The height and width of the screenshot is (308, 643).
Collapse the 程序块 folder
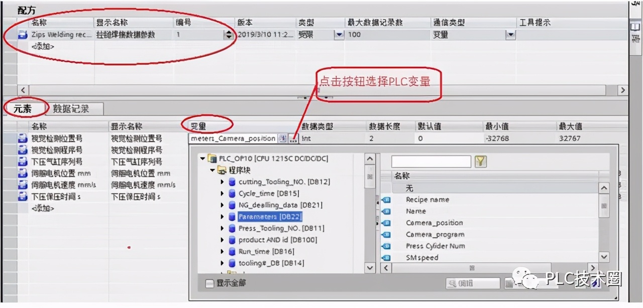pos(212,171)
